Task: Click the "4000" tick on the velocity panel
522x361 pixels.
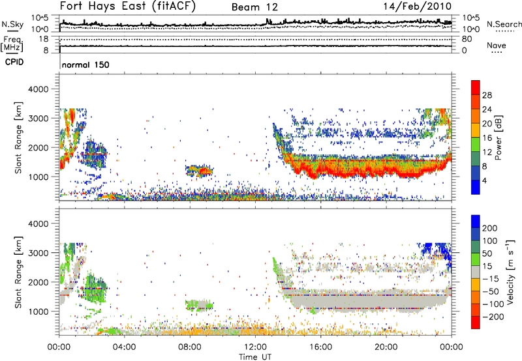Action: pos(38,224)
